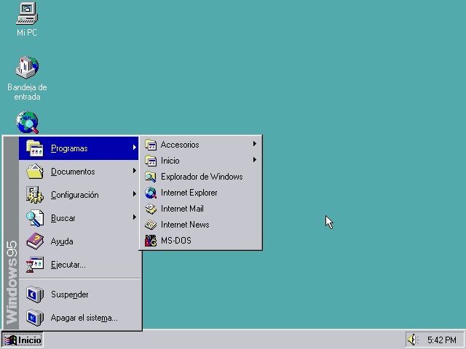
Task: Choose Suspender from the Start menu
Action: click(79, 294)
